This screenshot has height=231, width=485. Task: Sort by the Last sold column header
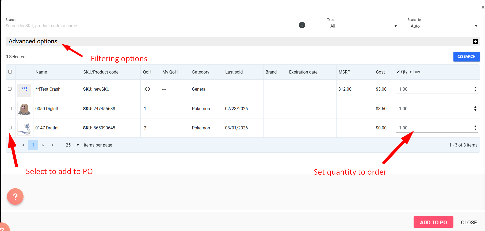(234, 72)
